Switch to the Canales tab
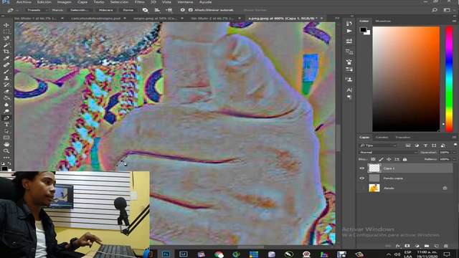The image size is (459, 258). click(x=382, y=137)
